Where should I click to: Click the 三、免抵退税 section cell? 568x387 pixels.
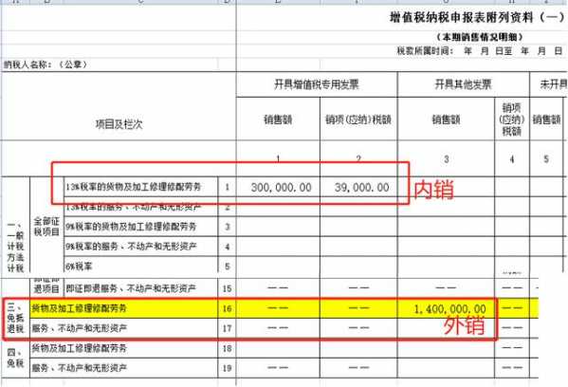[15, 318]
